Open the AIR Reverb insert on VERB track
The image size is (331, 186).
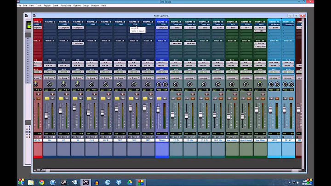(274, 24)
